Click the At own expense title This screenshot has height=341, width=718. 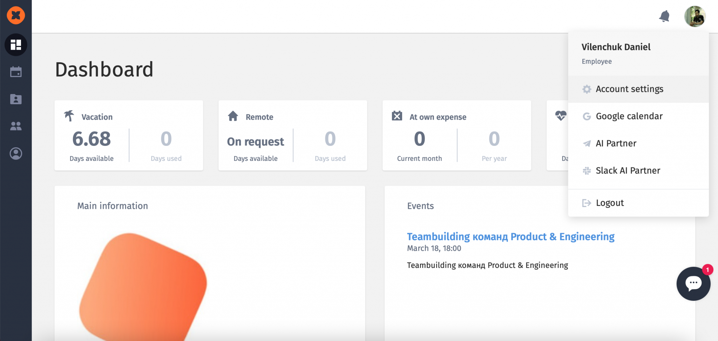pyautogui.click(x=438, y=117)
